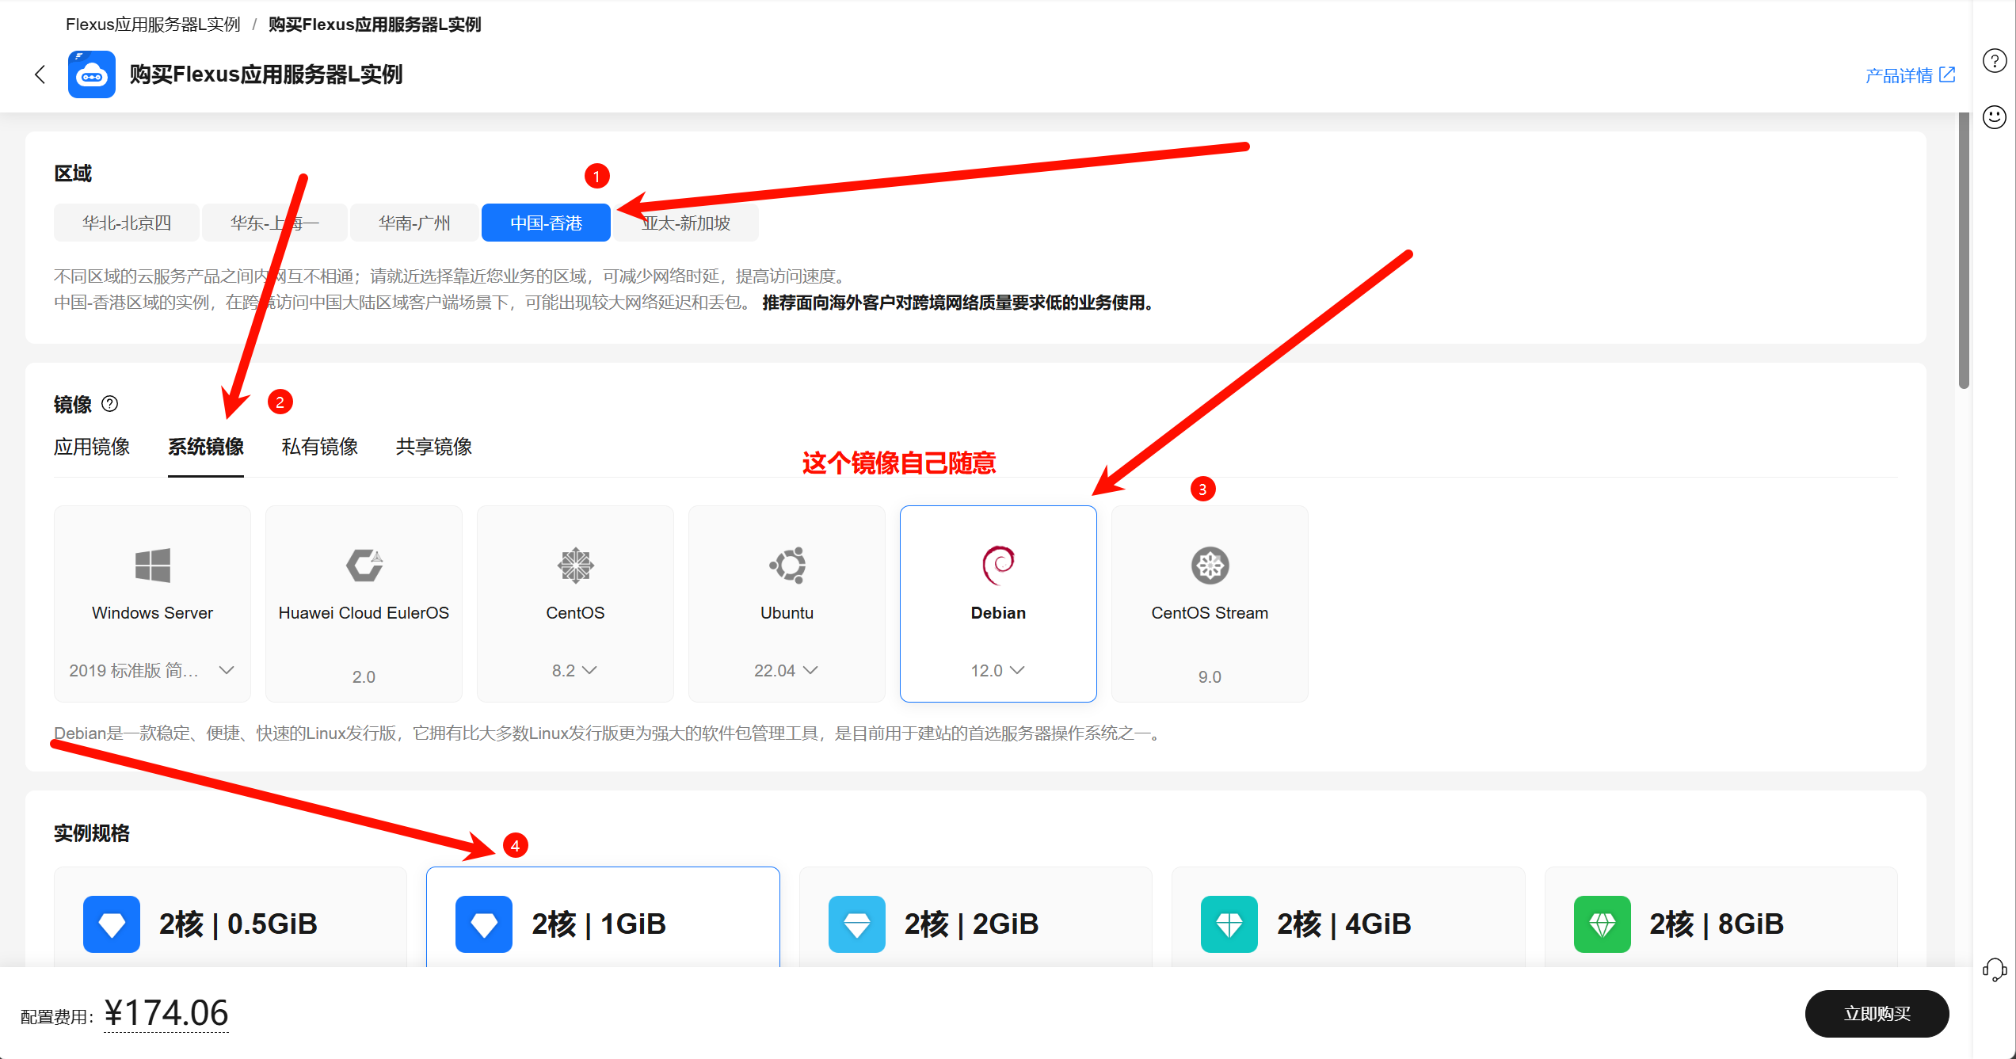
Task: Select the Windows Server image logo
Action: point(152,566)
